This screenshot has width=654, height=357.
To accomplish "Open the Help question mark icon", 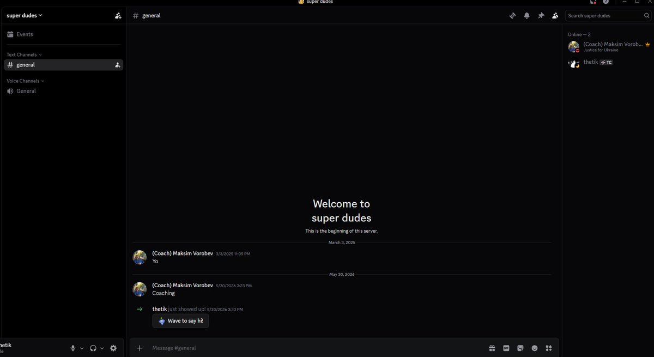I will point(605,2).
